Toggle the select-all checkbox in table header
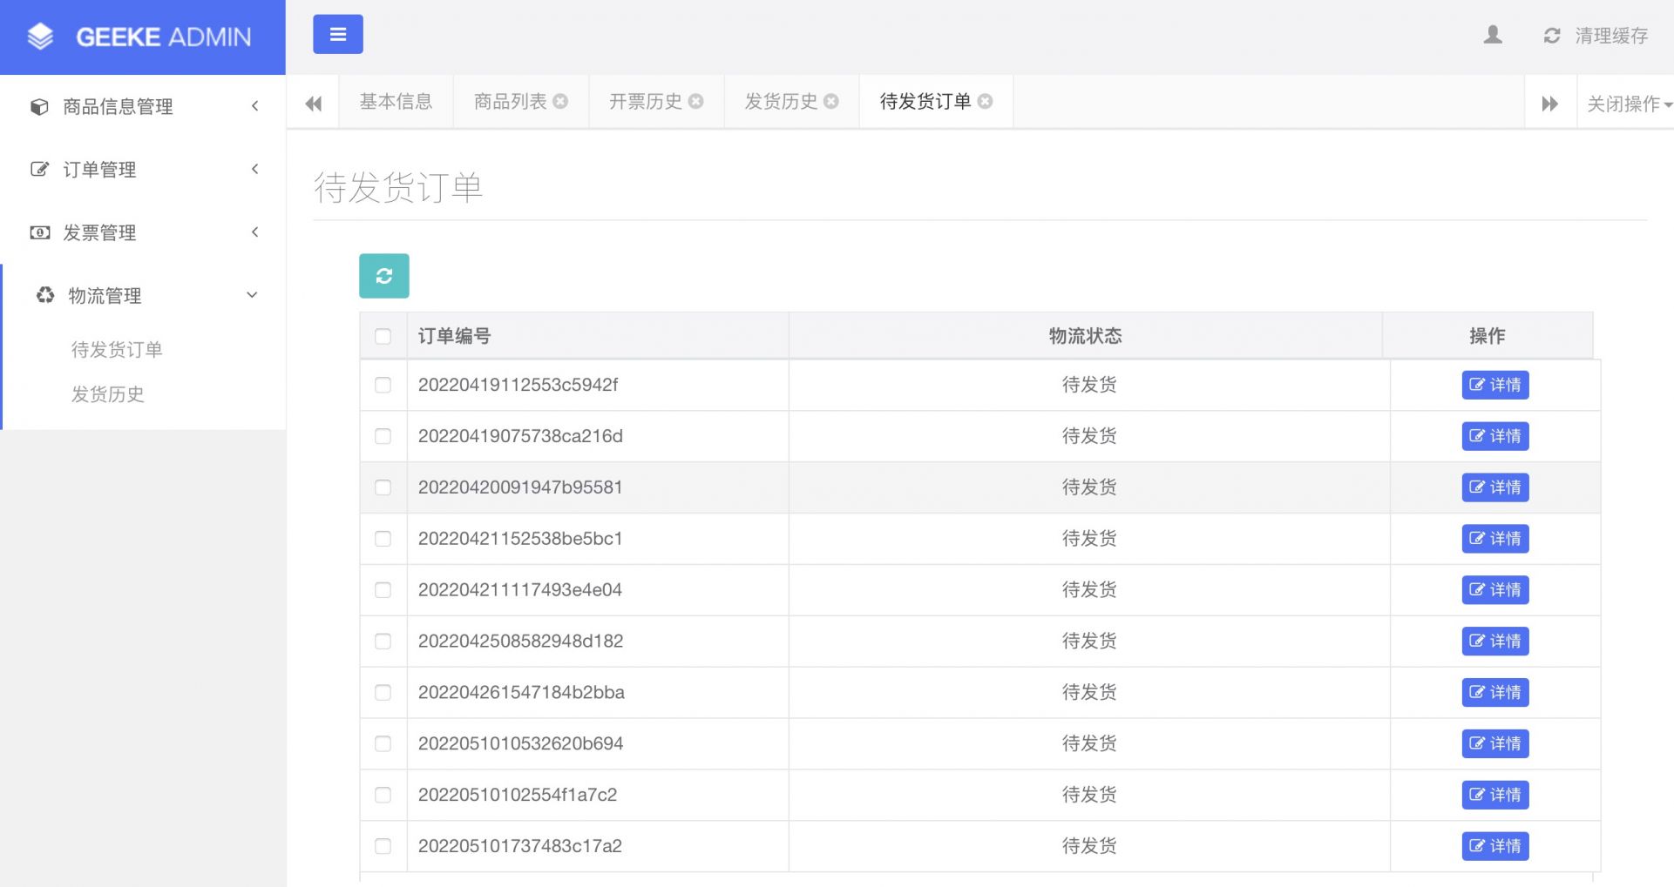The width and height of the screenshot is (1674, 887). (x=383, y=336)
